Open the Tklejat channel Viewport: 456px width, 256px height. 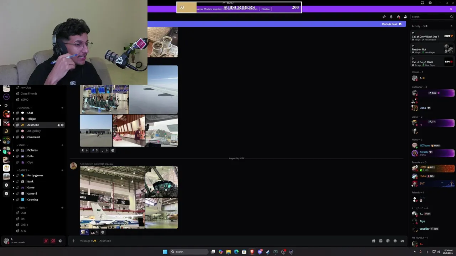(39, 119)
